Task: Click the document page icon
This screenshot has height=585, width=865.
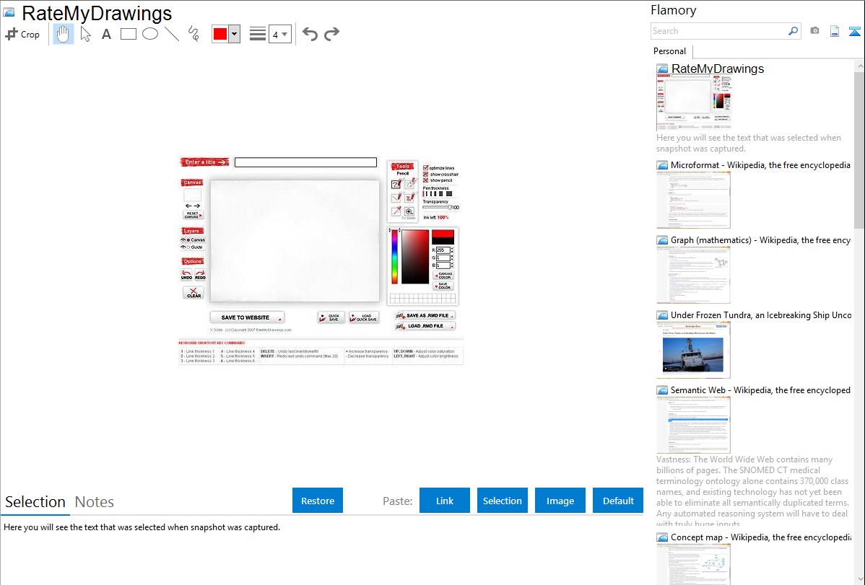Action: pyautogui.click(x=835, y=31)
